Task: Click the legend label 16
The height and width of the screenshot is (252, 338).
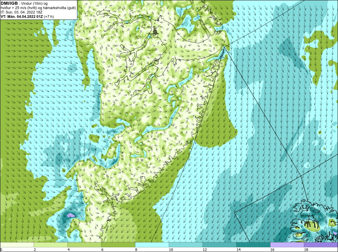Action: (272, 250)
